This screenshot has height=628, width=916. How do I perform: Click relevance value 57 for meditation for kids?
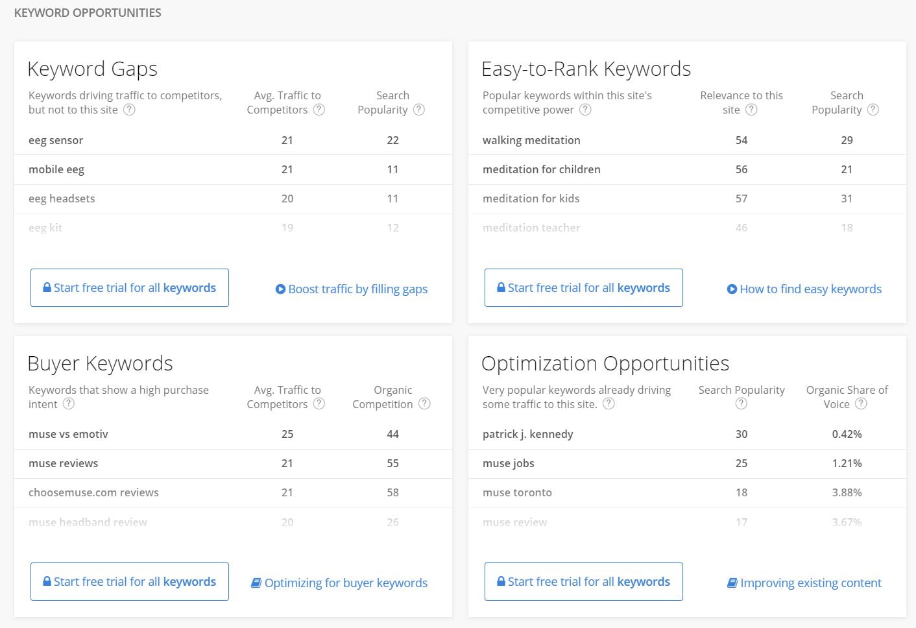point(741,199)
